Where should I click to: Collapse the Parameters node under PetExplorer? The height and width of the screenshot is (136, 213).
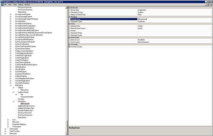(13, 101)
